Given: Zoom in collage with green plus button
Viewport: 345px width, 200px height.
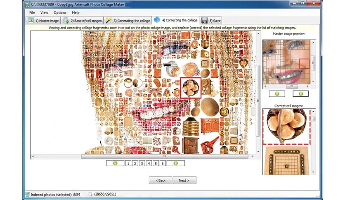Looking at the screenshot, I should pyautogui.click(x=175, y=163).
